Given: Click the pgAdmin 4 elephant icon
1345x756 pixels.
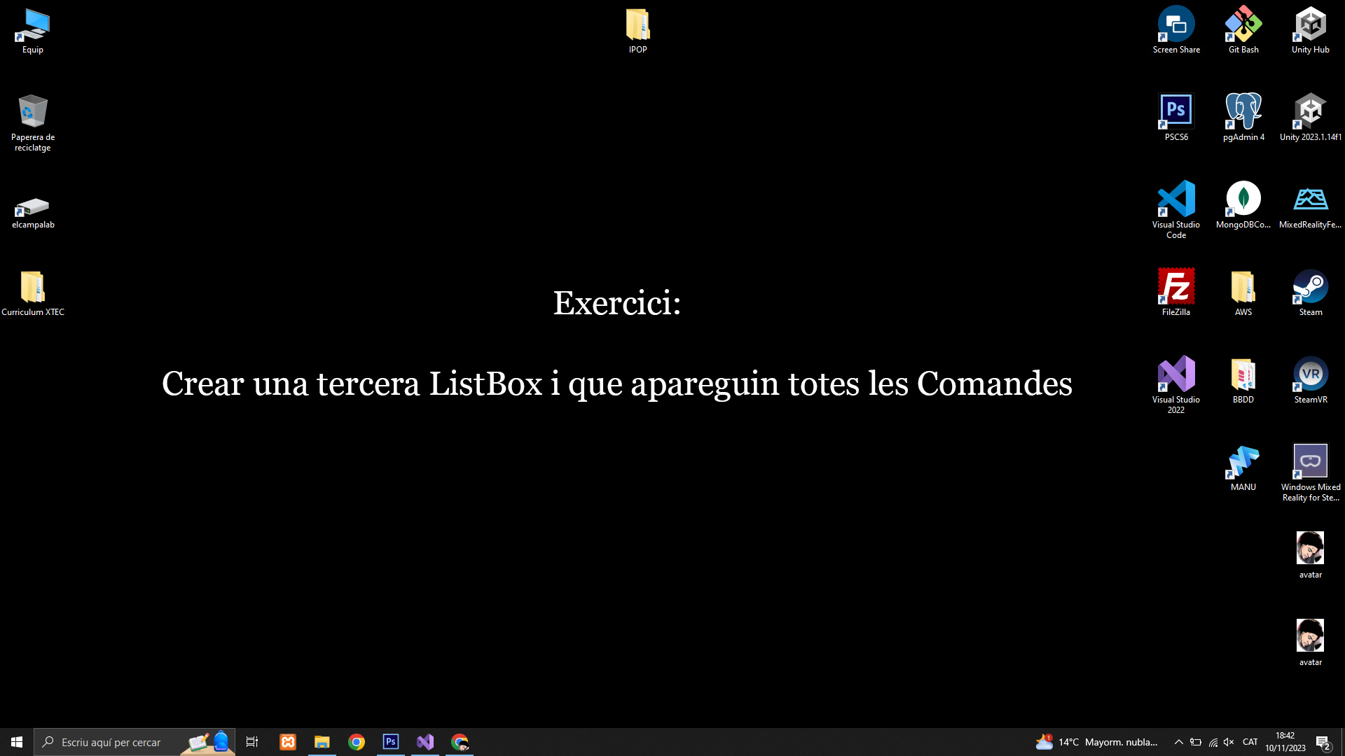Looking at the screenshot, I should [1243, 112].
